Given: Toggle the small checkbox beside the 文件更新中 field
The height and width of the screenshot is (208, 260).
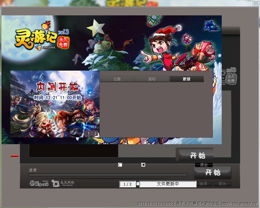Looking at the screenshot, I should click(x=138, y=183).
